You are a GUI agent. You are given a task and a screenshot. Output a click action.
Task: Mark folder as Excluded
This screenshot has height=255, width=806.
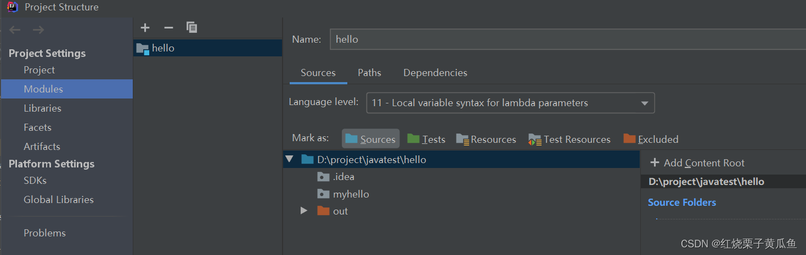[x=651, y=139]
